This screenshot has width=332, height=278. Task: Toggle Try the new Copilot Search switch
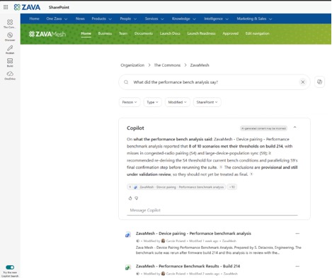point(10,267)
